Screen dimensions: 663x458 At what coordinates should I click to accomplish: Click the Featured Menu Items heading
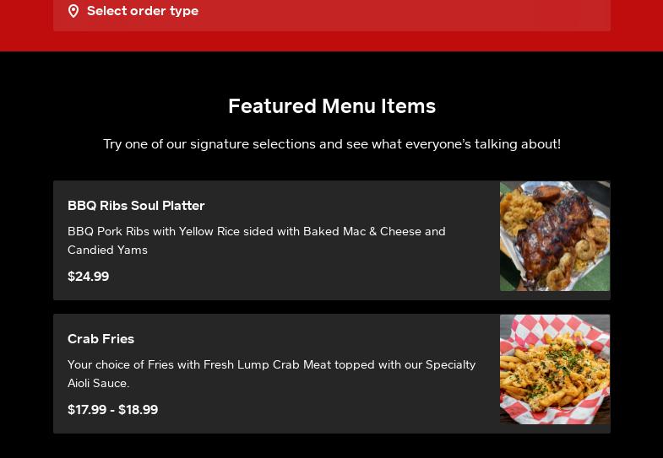pos(332,106)
